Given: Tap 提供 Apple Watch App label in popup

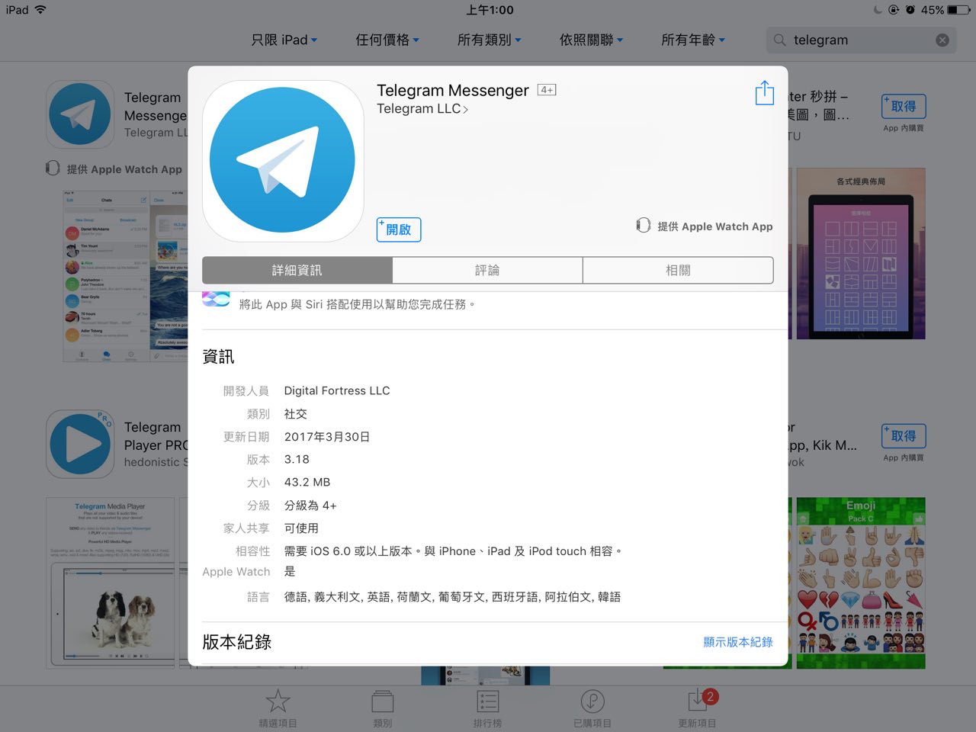Looking at the screenshot, I should click(x=715, y=226).
